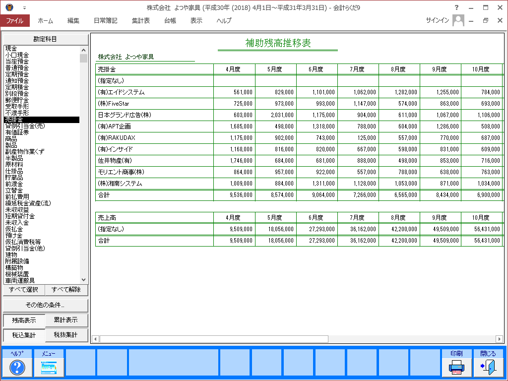Click the 日本グランド広告(株) row label
508x381 pixels.
(x=125, y=115)
